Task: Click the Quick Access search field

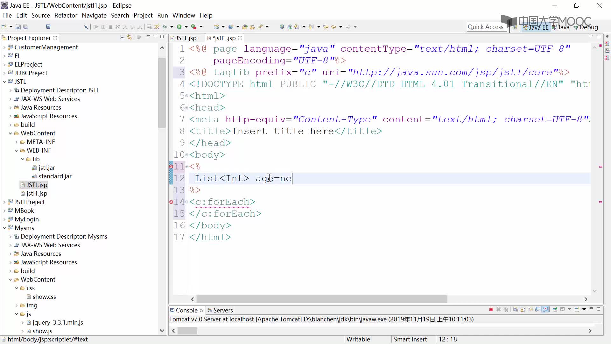Action: coord(486,27)
